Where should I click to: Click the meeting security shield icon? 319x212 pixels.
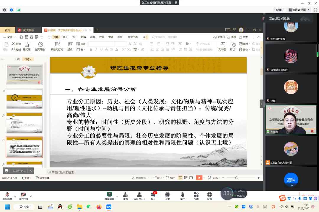tap(12, 10)
